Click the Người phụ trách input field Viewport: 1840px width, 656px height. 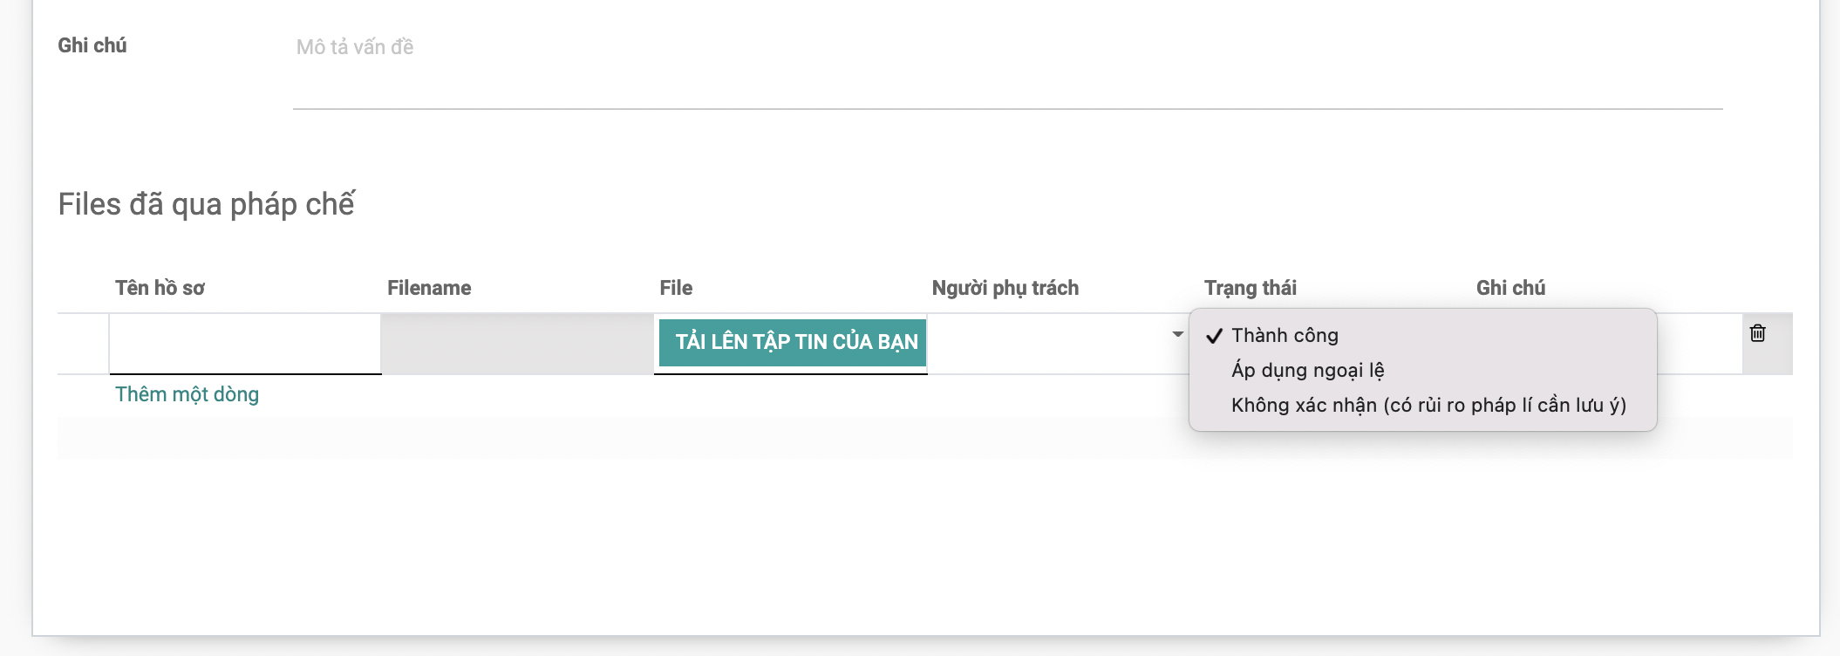click(x=1046, y=344)
